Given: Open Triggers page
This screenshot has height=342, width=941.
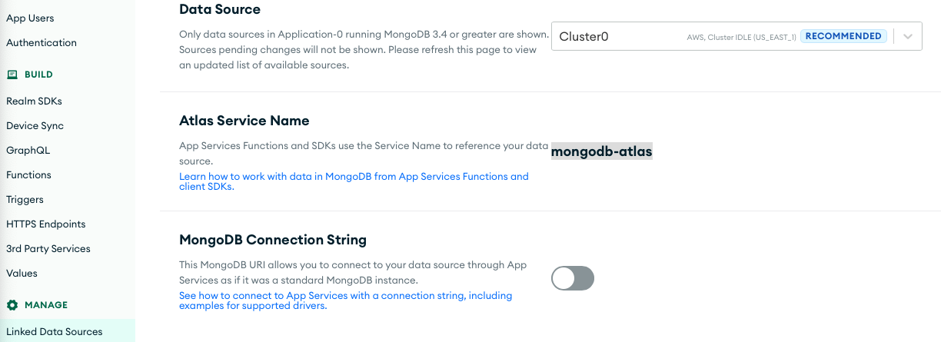Looking at the screenshot, I should coord(25,199).
